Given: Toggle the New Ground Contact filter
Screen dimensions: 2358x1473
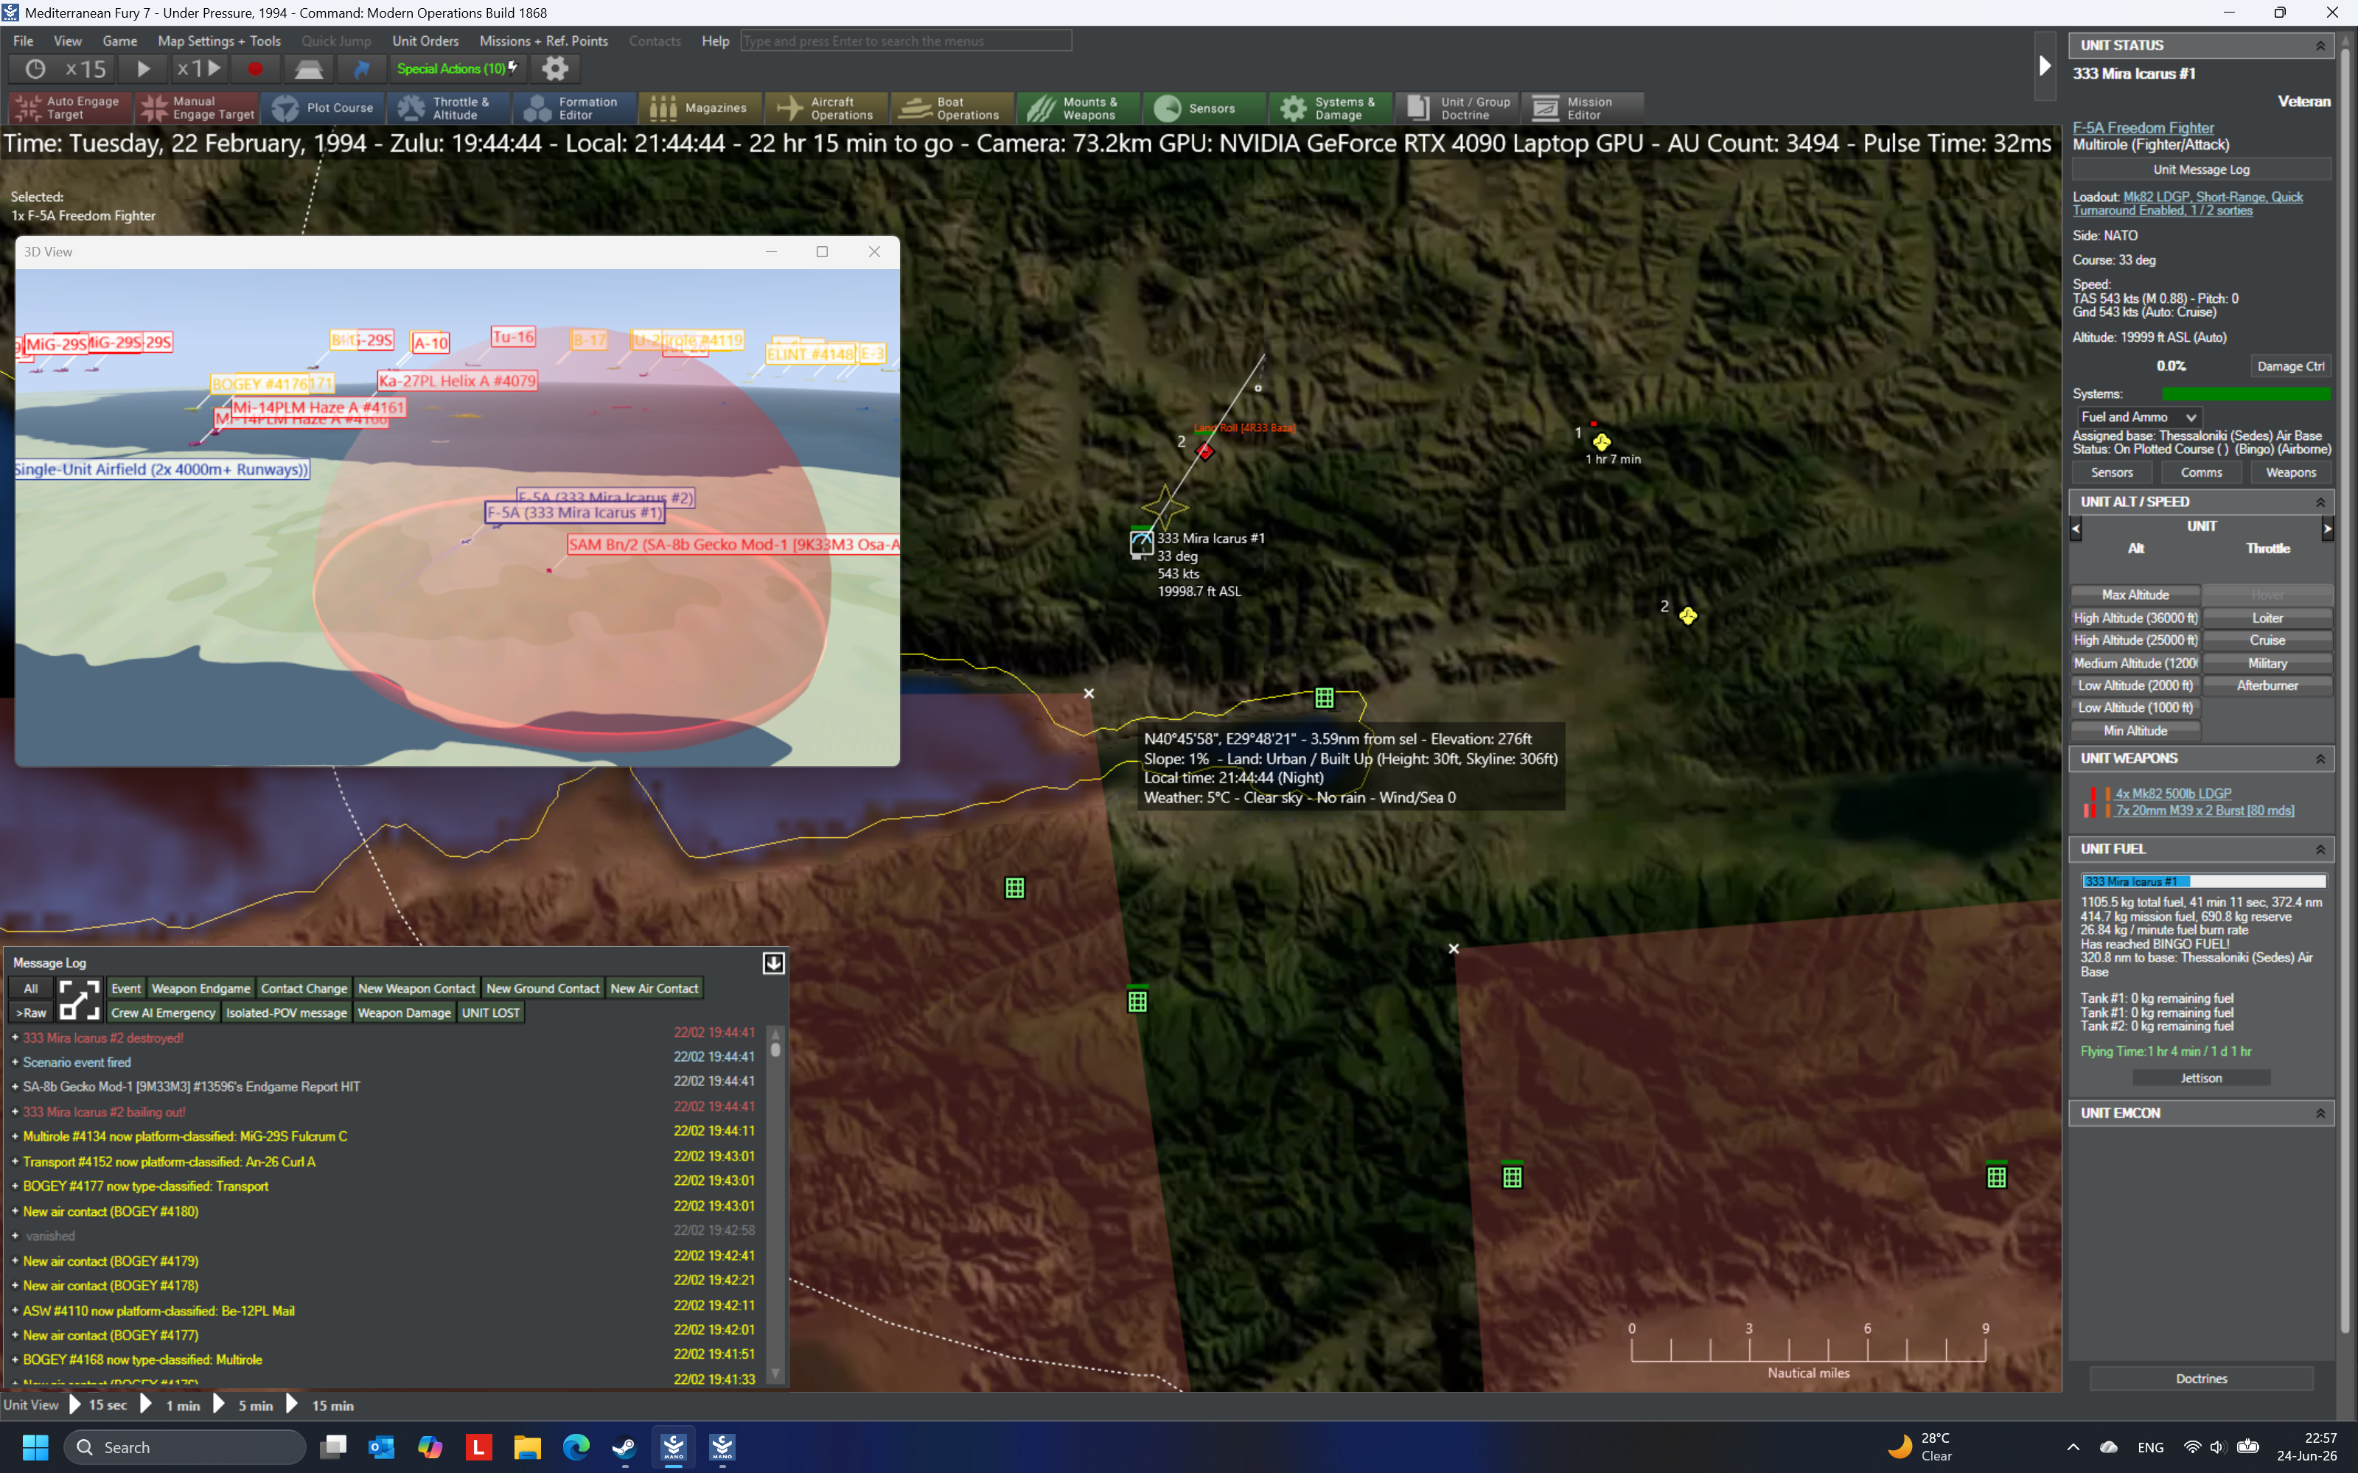Looking at the screenshot, I should (x=543, y=989).
